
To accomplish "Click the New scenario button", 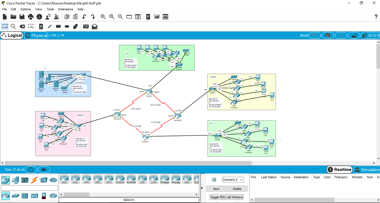I will tap(216, 189).
